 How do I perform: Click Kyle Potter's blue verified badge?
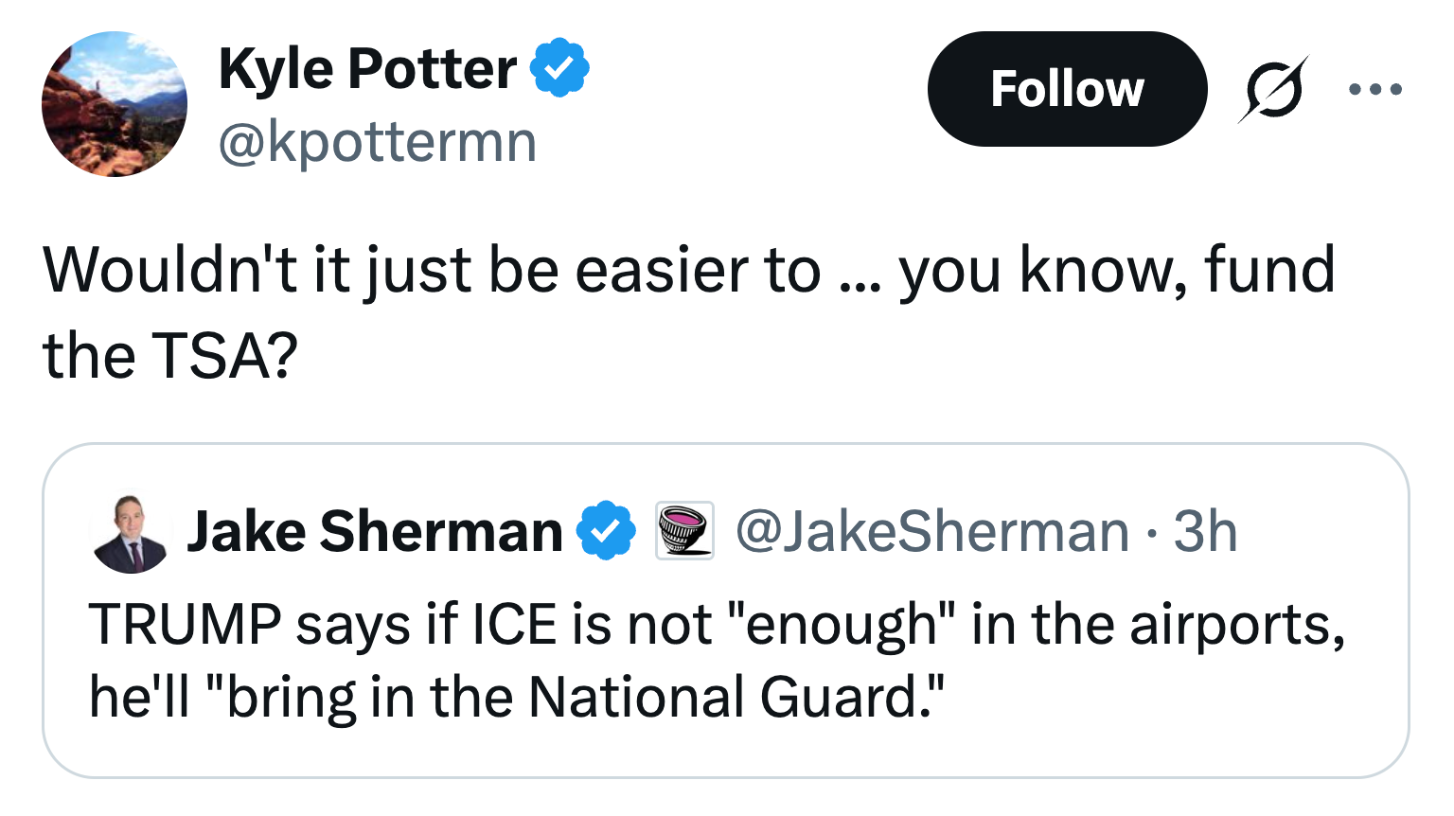[559, 68]
